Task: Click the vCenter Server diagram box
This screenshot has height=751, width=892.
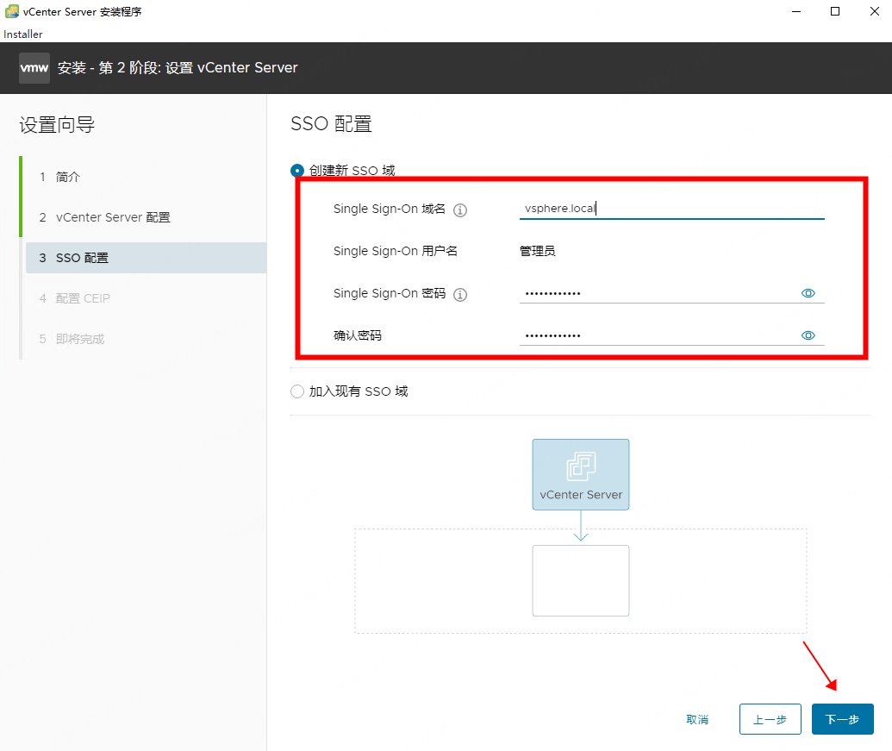Action: pos(580,474)
